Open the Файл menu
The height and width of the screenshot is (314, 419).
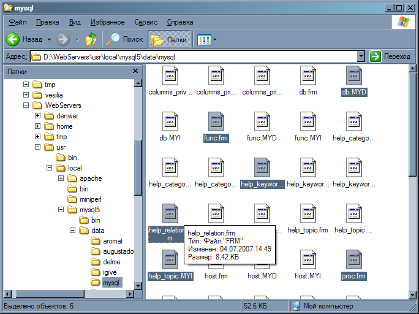click(x=17, y=22)
